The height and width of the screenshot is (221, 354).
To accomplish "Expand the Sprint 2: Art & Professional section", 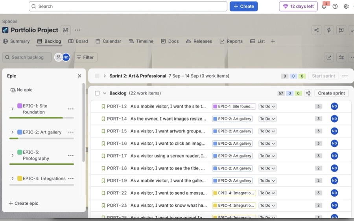I will pyautogui.click(x=105, y=76).
